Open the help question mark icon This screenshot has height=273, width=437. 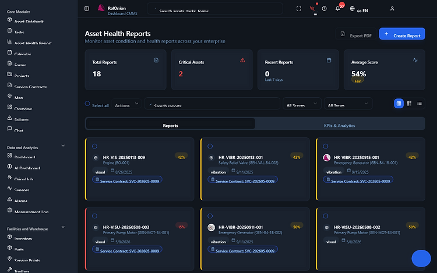pyautogui.click(x=324, y=9)
